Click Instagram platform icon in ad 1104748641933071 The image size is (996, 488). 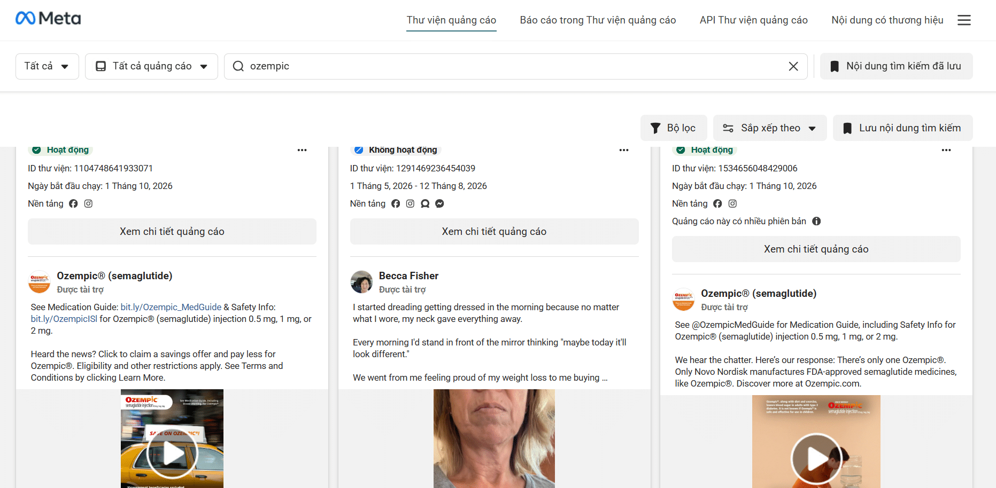pyautogui.click(x=88, y=203)
